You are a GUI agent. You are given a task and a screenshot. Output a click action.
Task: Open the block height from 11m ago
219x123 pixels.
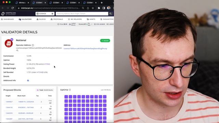9,102
